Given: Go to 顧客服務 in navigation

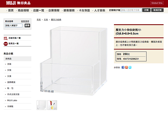Looking at the screenshot, I should 69,10.
